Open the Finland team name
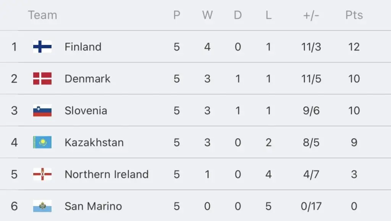Image resolution: width=391 pixels, height=221 pixels. (83, 47)
